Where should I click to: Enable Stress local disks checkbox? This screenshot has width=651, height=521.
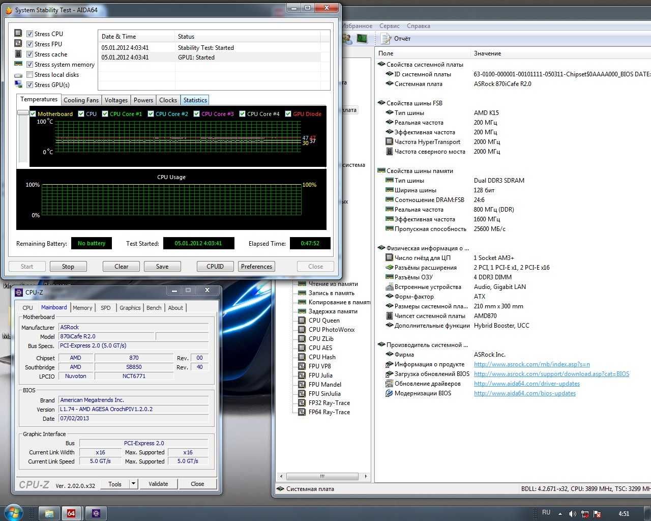click(x=29, y=75)
